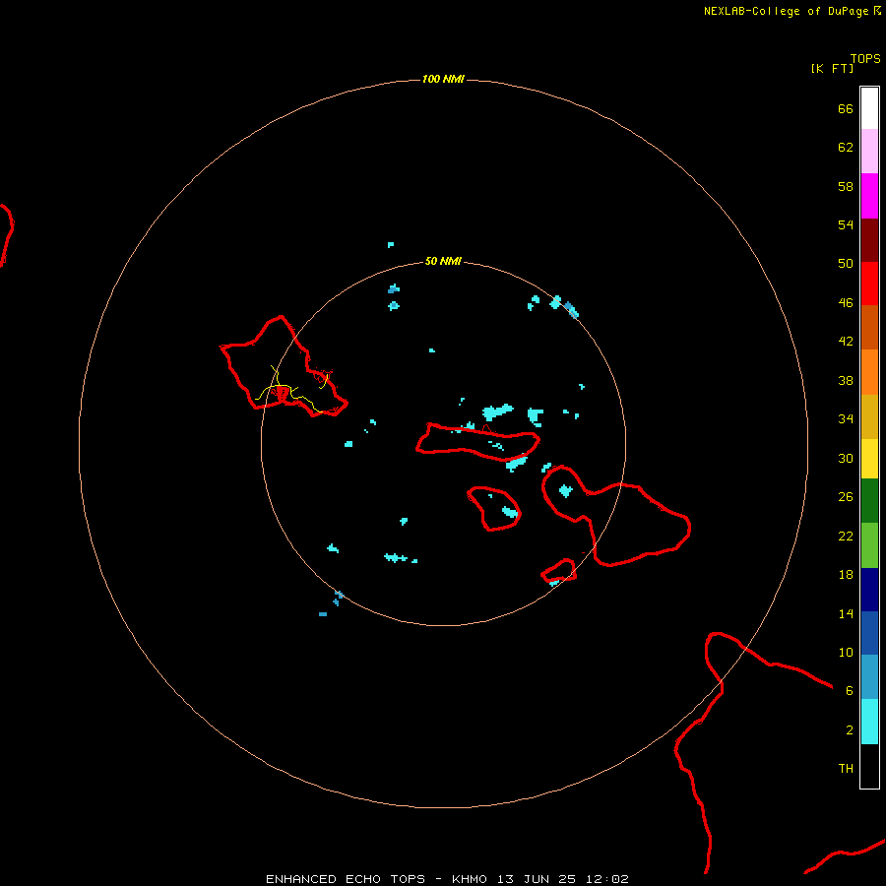Click the black TH threshold swatch
886x886 pixels.
click(x=869, y=766)
